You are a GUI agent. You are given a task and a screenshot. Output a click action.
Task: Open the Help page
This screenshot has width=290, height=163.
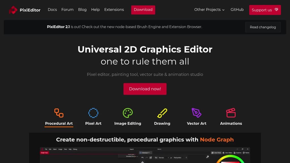(95, 10)
